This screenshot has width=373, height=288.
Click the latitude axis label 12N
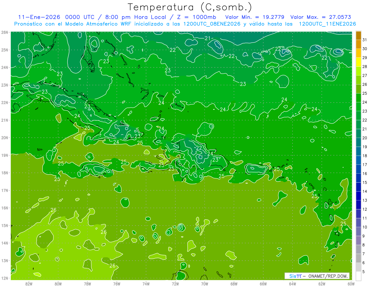(x=4, y=278)
